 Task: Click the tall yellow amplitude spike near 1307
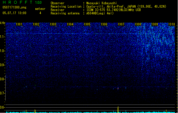click(118, 110)
